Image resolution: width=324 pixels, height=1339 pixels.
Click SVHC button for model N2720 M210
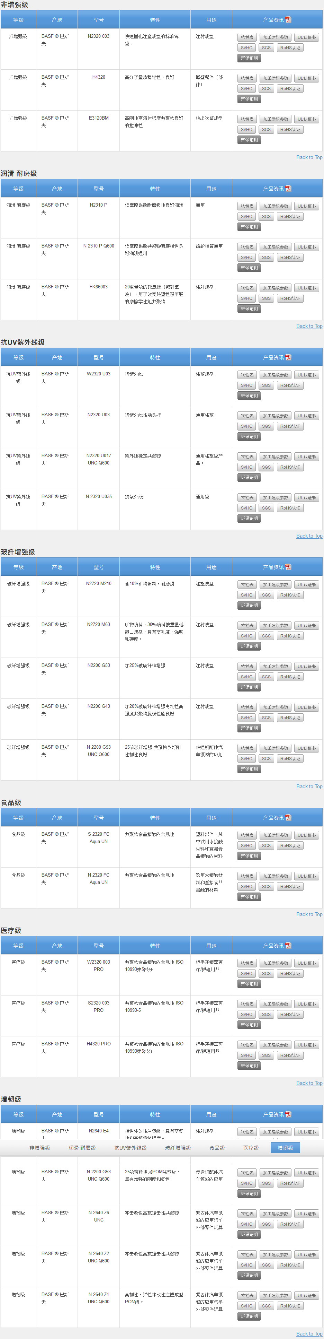[246, 595]
